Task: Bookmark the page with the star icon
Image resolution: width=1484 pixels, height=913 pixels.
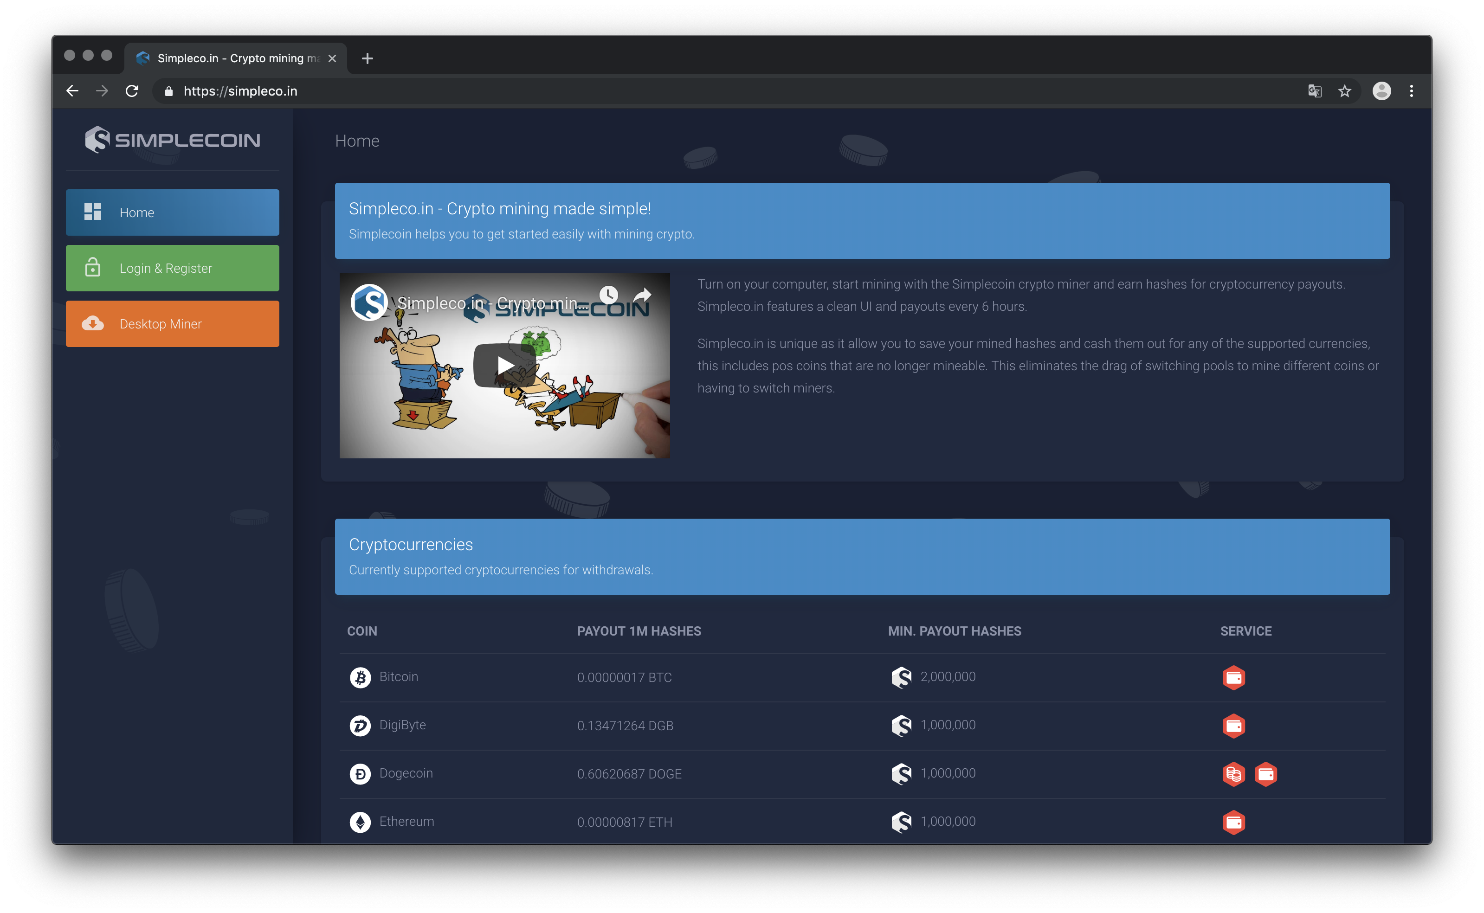Action: 1344,90
